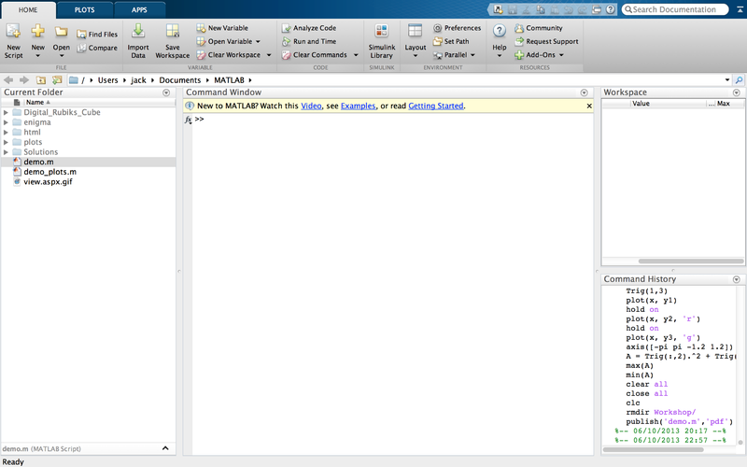747x467 pixels.
Task: Open the Command History actions menu
Action: [x=737, y=279]
